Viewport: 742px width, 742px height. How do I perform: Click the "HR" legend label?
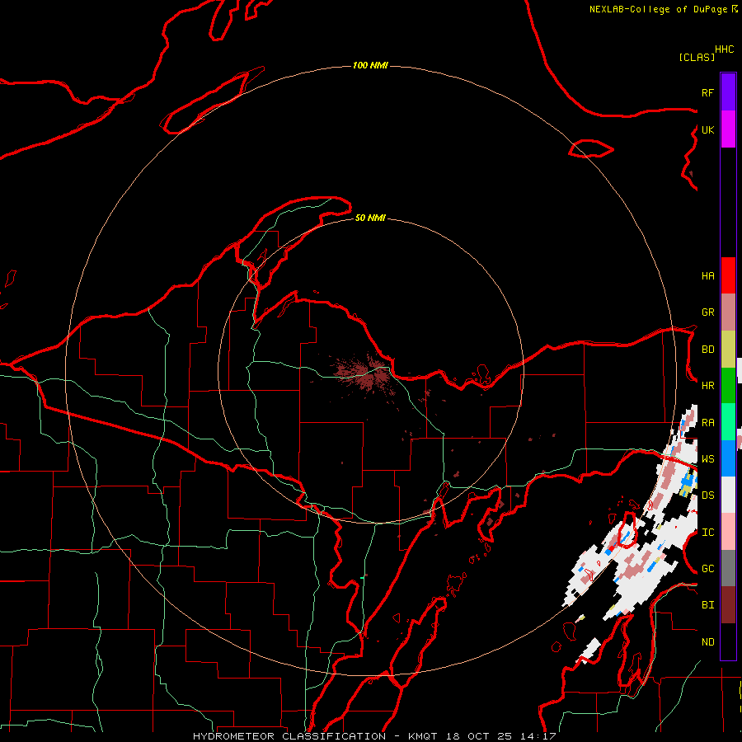[707, 386]
